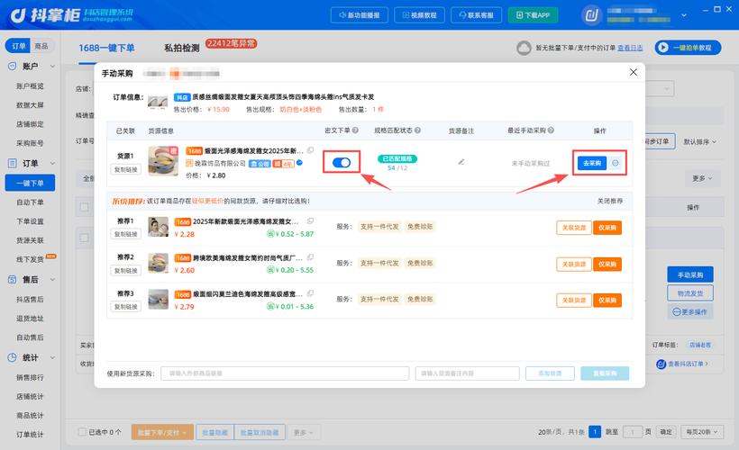Click the copy icon after 货源1 product title
This screenshot has height=450, width=739.
[310, 150]
